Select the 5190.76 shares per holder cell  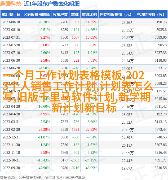[x=161, y=22]
